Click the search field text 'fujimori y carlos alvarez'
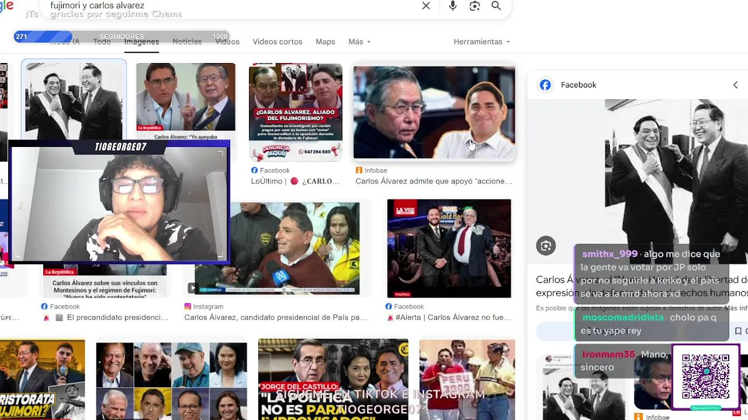Viewport: 748px width, 420px height. point(97,5)
